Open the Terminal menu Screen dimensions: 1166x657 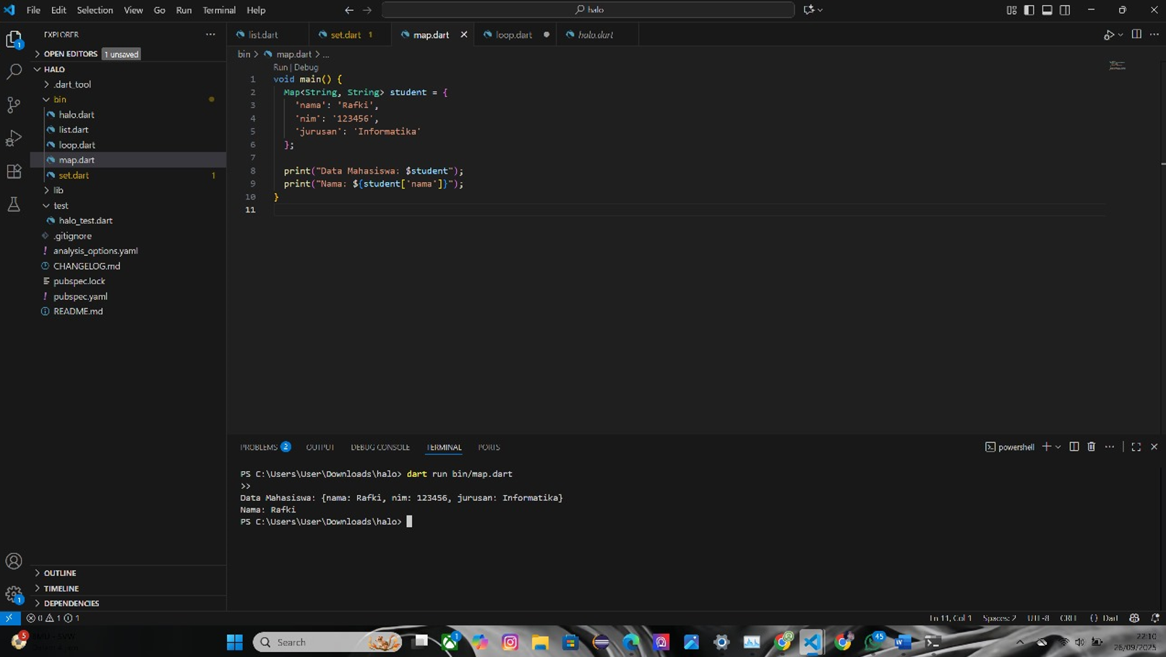218,10
